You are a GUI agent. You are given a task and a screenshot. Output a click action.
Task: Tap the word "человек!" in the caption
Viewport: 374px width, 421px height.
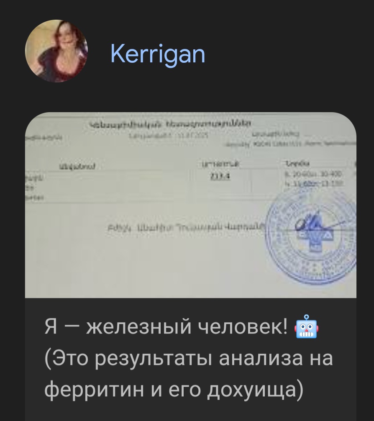[x=243, y=327]
